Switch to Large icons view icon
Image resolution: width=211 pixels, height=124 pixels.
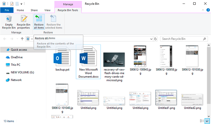click(207, 121)
